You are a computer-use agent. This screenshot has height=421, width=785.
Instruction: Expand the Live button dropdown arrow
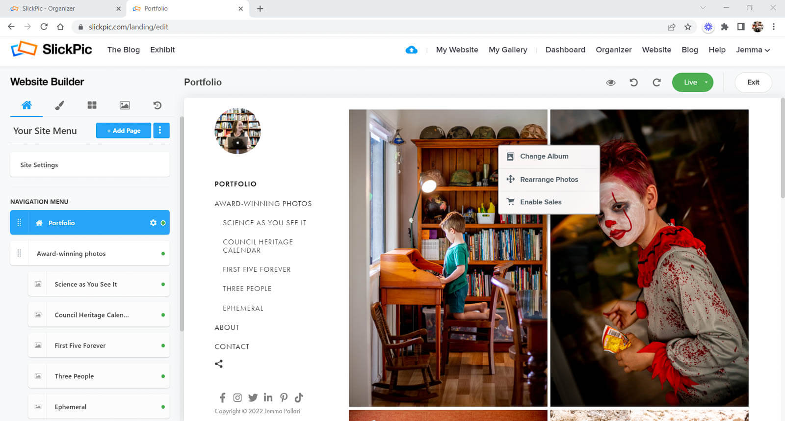pyautogui.click(x=706, y=82)
